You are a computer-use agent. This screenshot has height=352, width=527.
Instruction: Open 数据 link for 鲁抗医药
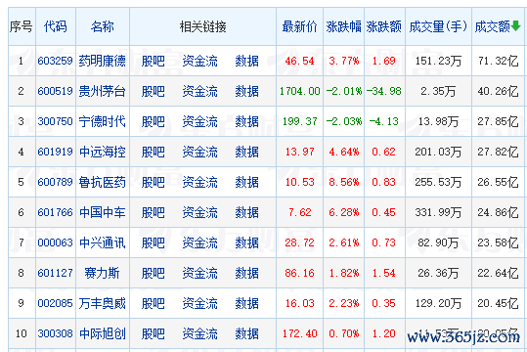(246, 182)
